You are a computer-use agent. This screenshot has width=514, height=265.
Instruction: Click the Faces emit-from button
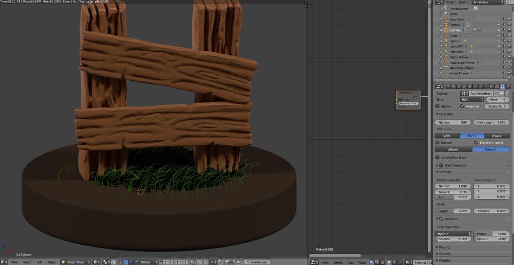click(472, 136)
